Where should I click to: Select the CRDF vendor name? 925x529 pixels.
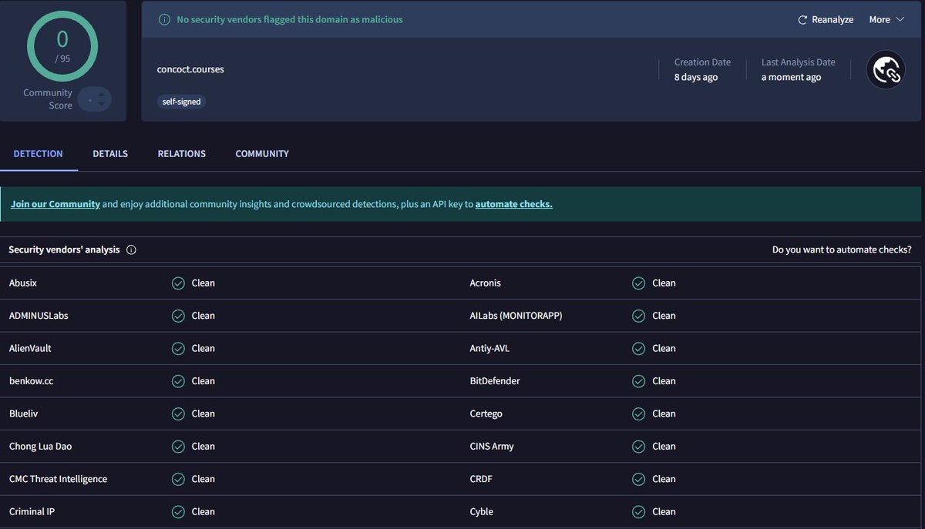[481, 479]
